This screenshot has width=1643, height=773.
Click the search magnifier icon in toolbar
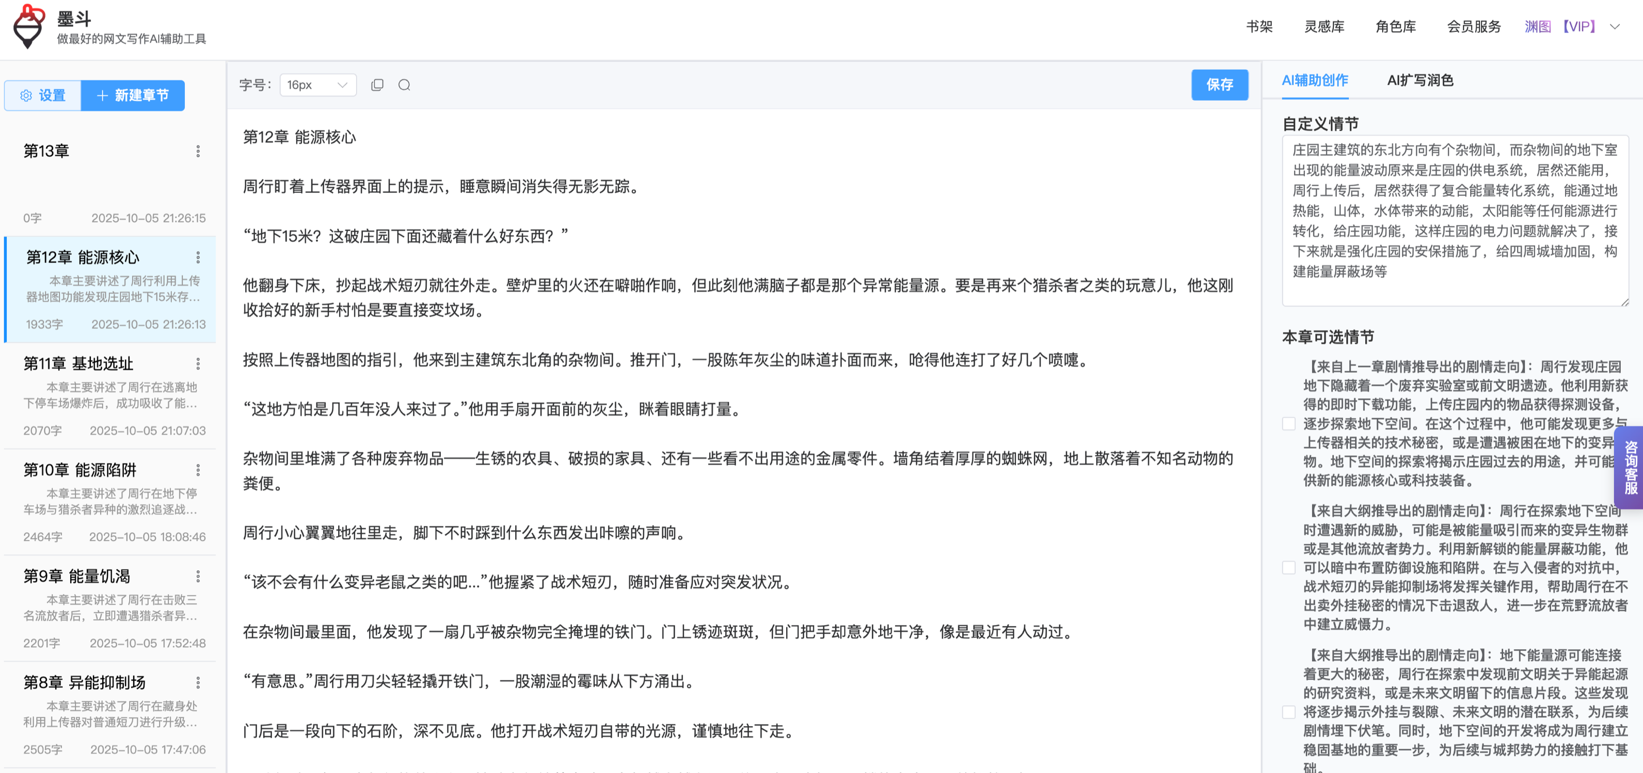(404, 85)
